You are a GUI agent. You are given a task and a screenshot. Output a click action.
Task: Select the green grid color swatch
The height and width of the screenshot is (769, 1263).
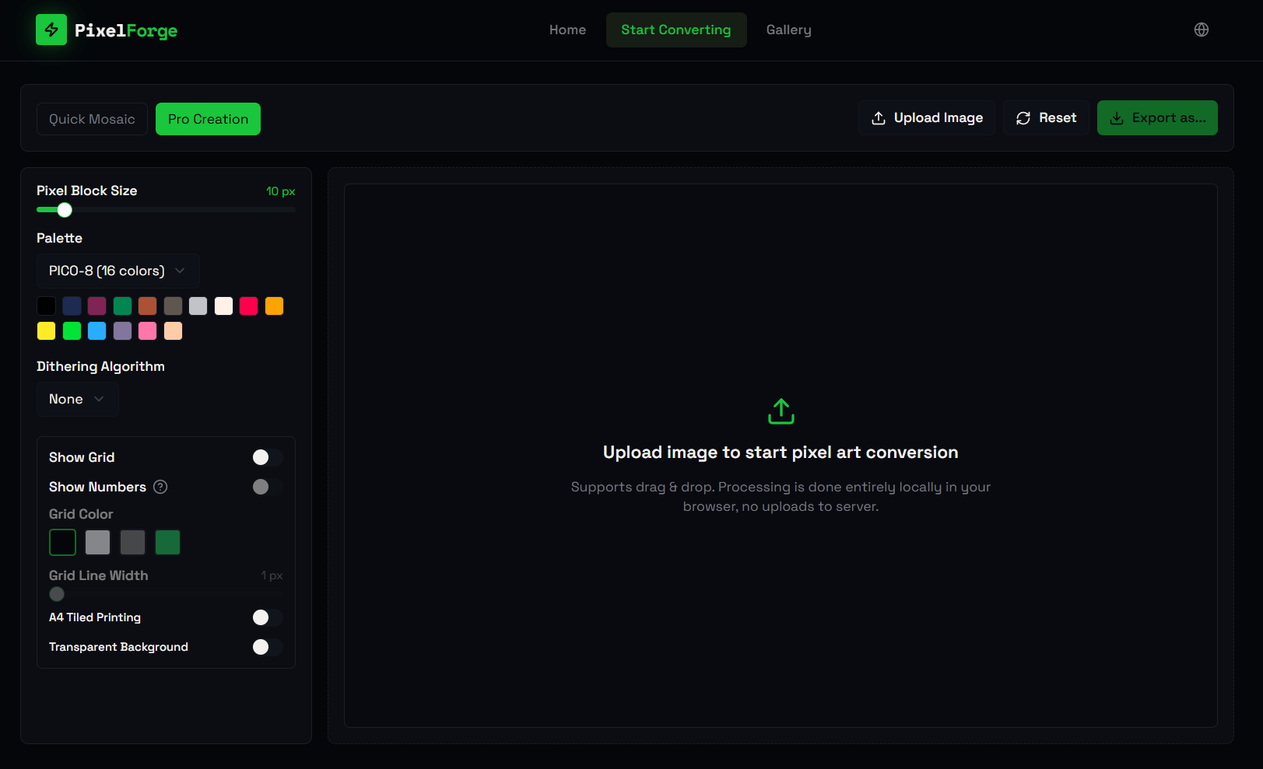click(x=167, y=542)
